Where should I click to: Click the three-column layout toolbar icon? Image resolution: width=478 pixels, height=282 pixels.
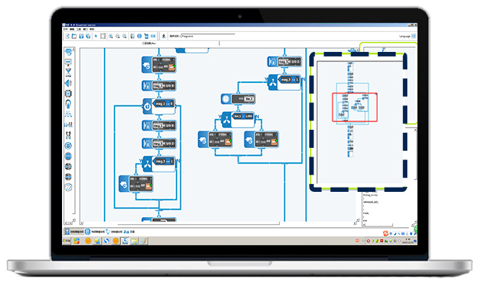coord(154,36)
